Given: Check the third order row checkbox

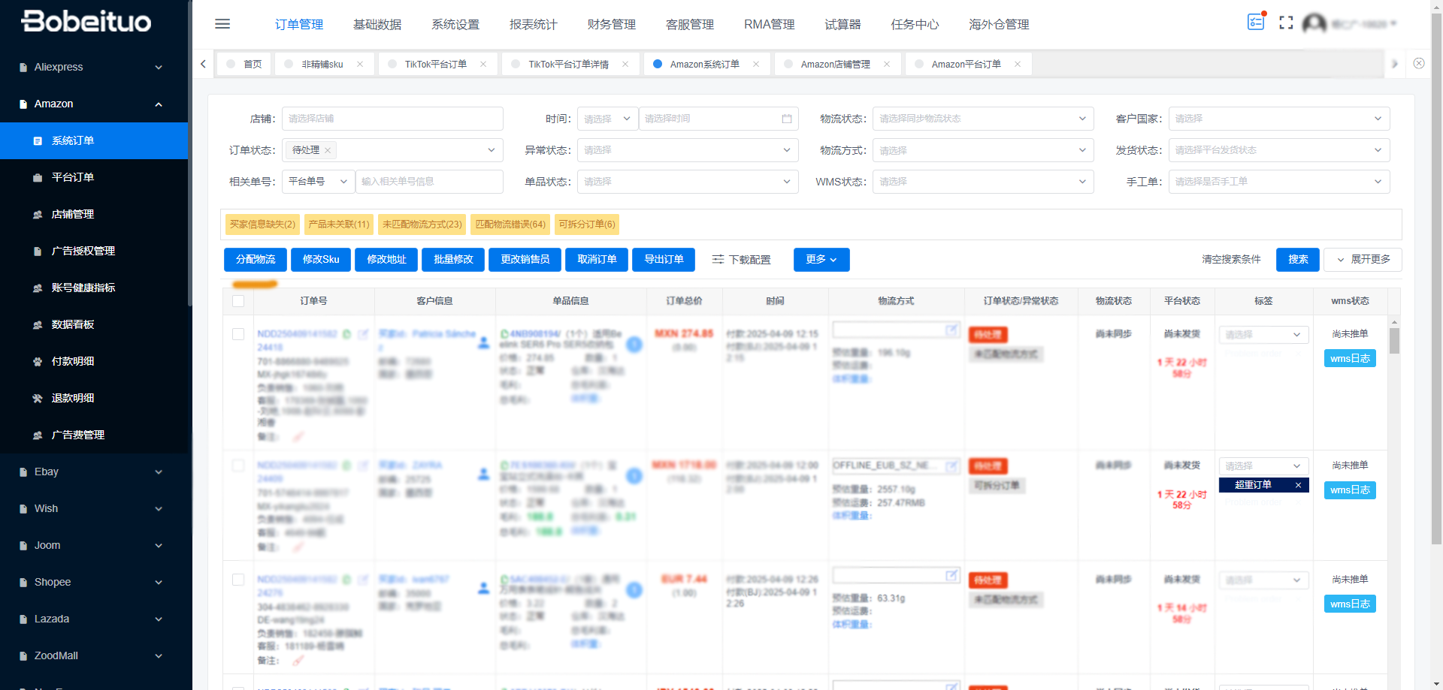Looking at the screenshot, I should [x=238, y=580].
